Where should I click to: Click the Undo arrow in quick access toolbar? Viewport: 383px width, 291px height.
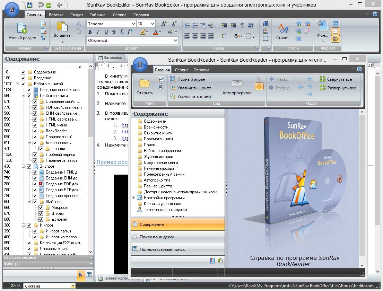click(x=41, y=5)
